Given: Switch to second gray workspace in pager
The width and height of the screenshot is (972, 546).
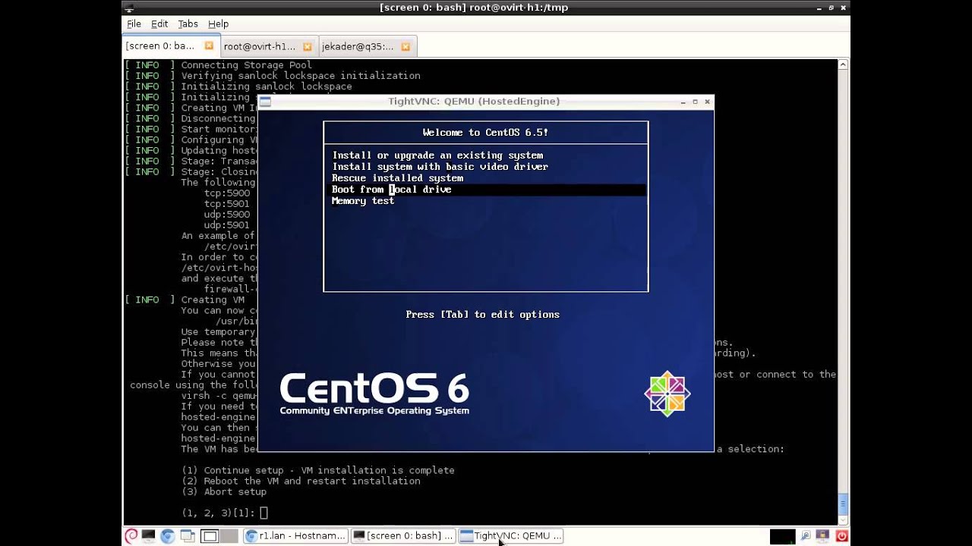Looking at the screenshot, I should (x=229, y=536).
